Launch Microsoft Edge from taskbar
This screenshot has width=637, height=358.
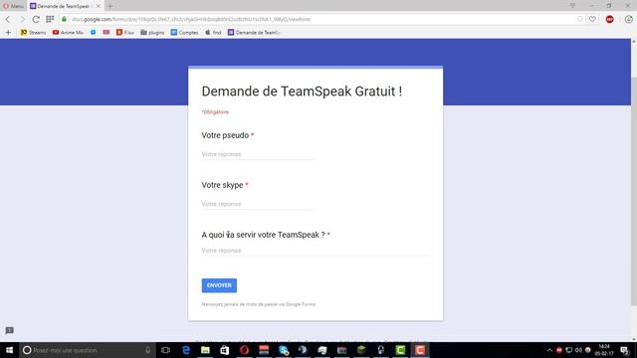(186, 350)
